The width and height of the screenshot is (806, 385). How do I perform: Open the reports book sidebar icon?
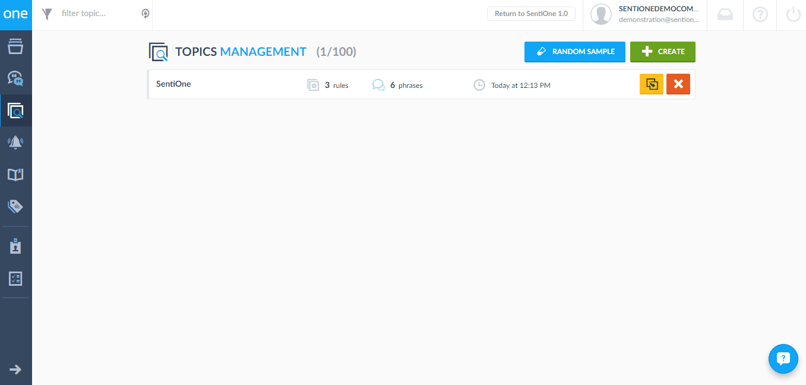coord(15,174)
